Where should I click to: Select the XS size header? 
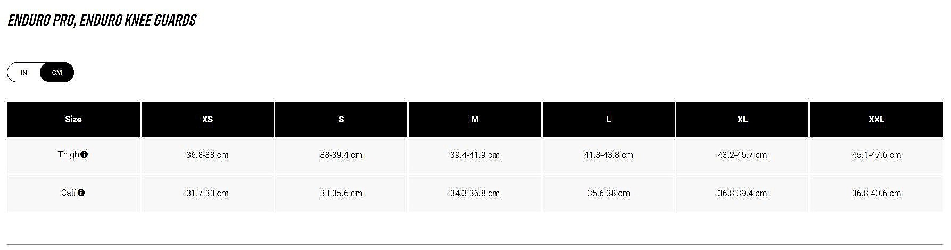[208, 120]
